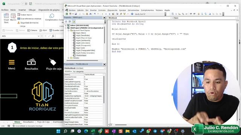Open Formato menu in VBA editor
Image resolution: width=241 pixels, height=135 pixels.
(102, 10)
